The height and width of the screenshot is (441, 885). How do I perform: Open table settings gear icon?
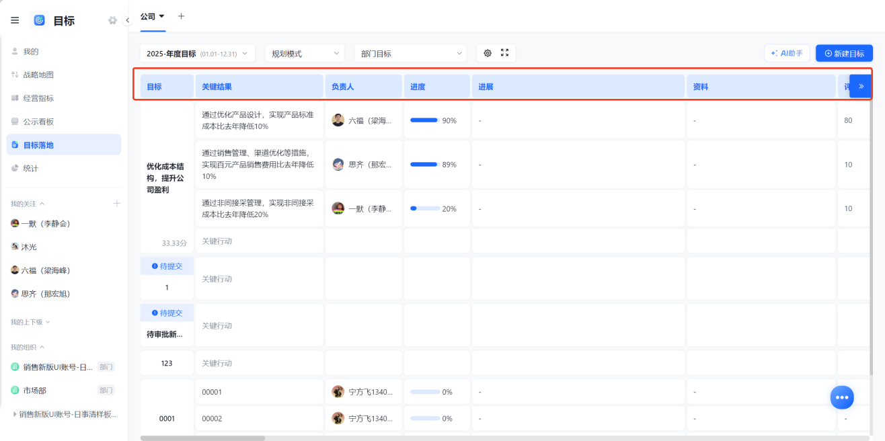pos(488,53)
